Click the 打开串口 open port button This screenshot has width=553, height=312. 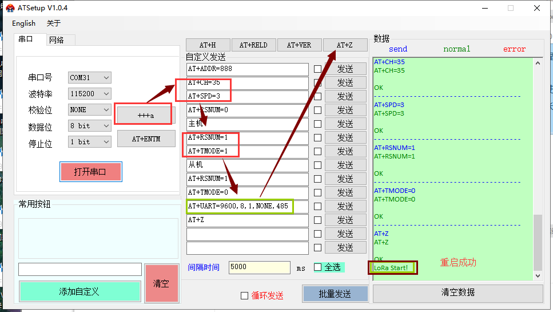point(90,172)
